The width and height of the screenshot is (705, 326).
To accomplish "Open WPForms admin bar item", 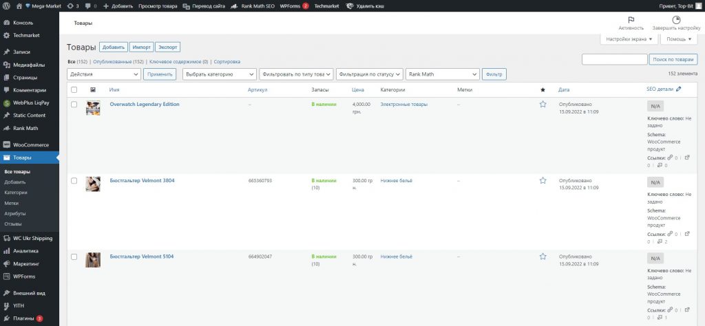I will (294, 6).
